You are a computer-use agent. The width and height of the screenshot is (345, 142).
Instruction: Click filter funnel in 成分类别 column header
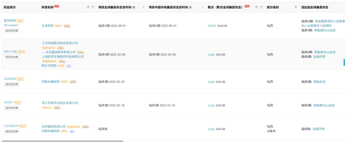[x=296, y=7]
